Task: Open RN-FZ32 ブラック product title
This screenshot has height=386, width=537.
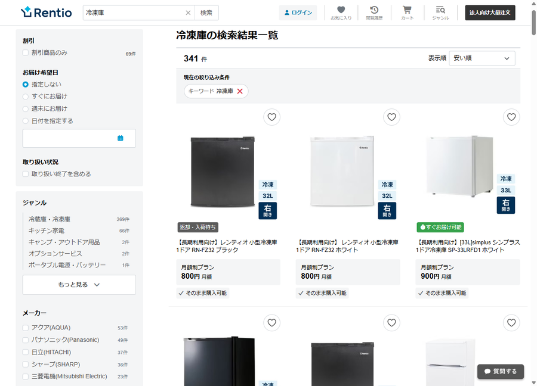Action: (227, 246)
